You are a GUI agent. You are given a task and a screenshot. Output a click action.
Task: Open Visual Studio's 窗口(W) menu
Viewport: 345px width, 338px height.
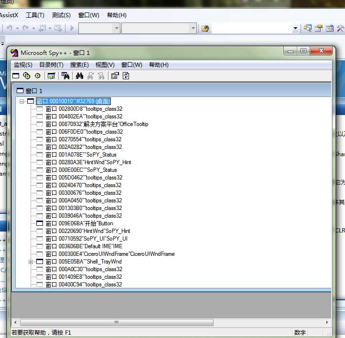(x=89, y=15)
